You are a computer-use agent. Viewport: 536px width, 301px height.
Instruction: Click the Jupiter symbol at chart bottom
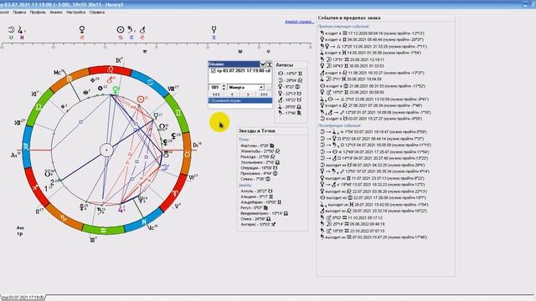tap(121, 209)
